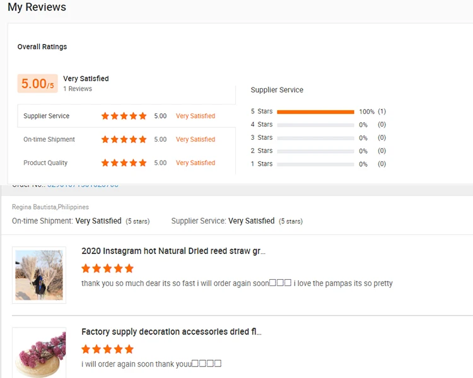Click the Product Quality star rating icons
473x378 pixels.
click(x=124, y=163)
